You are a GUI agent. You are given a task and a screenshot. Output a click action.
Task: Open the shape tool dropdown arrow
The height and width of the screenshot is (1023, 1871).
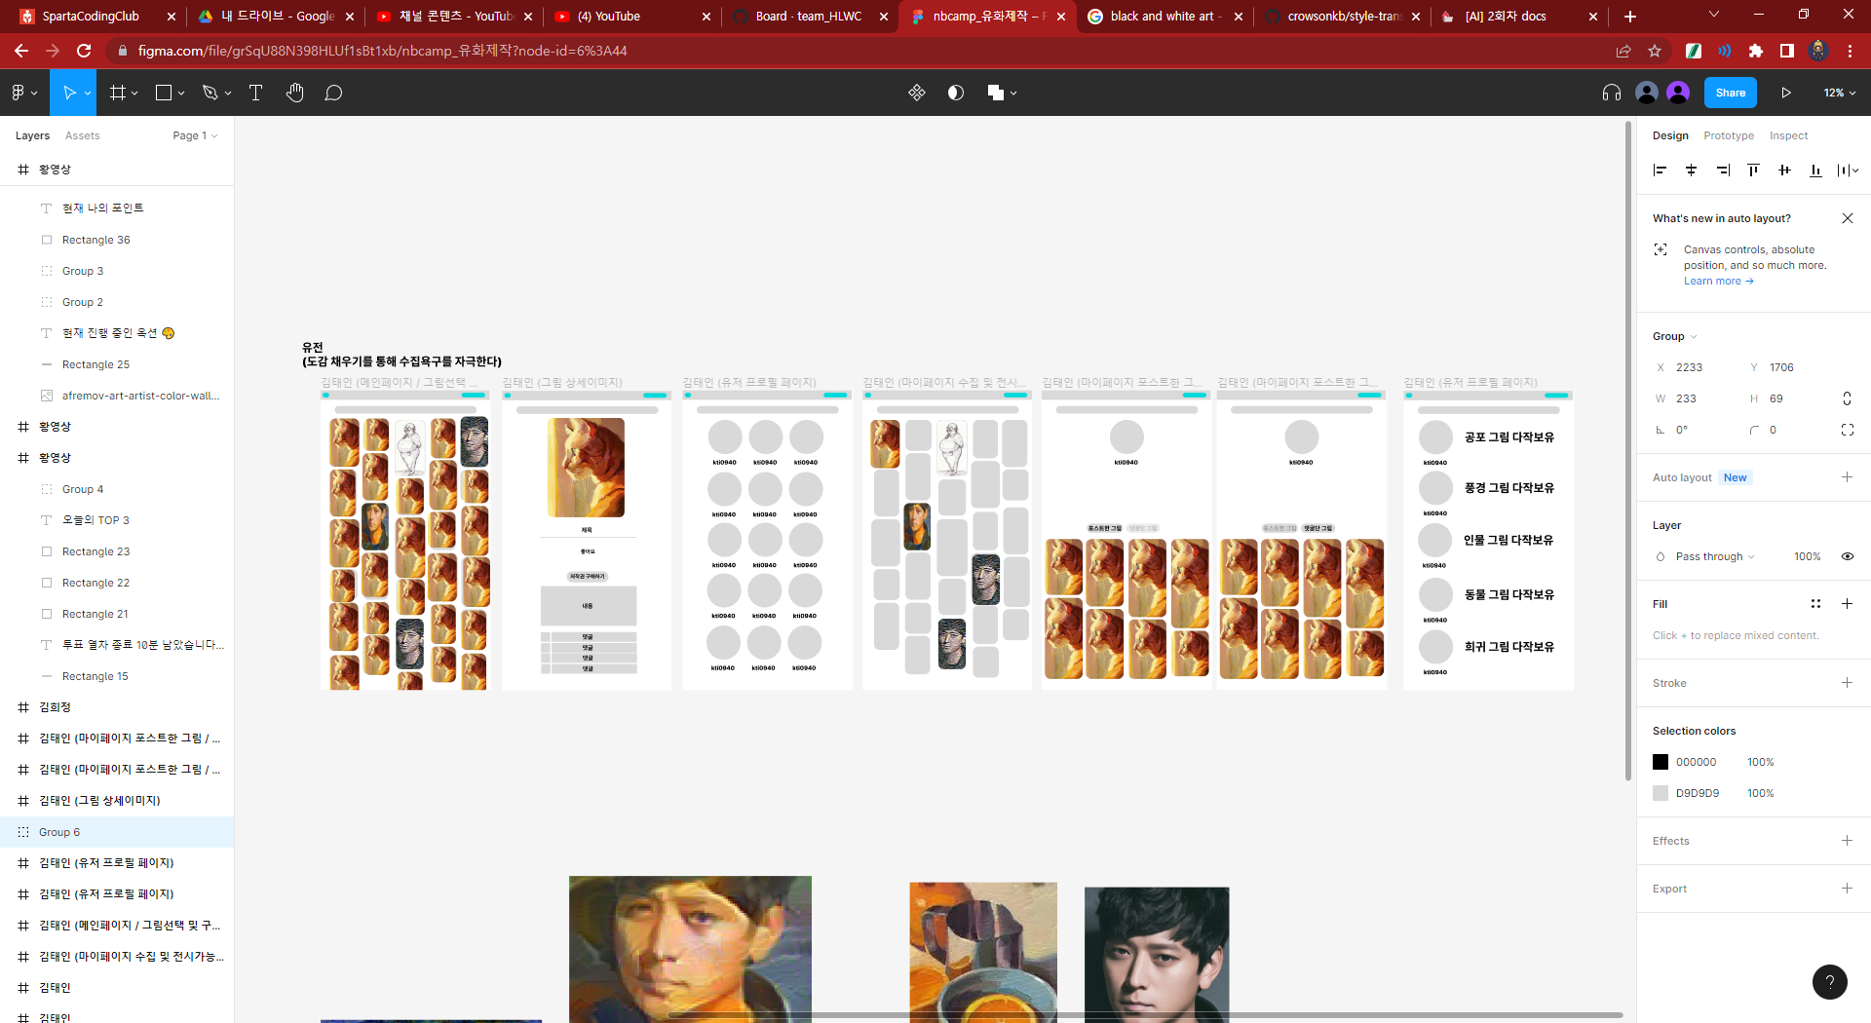(180, 93)
